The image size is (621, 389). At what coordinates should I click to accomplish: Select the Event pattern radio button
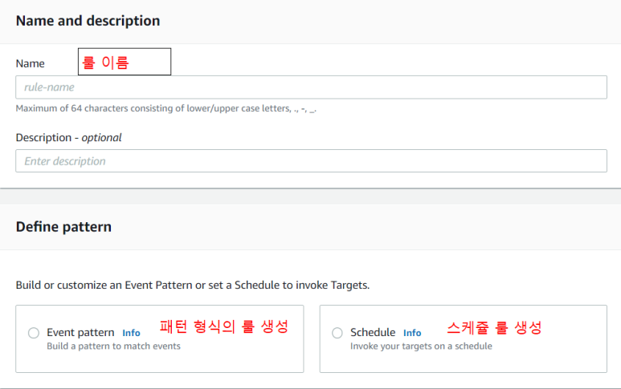pos(34,333)
